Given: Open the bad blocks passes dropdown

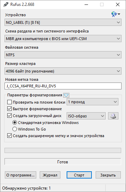Looking at the screenshot, I should (x=93, y=102).
